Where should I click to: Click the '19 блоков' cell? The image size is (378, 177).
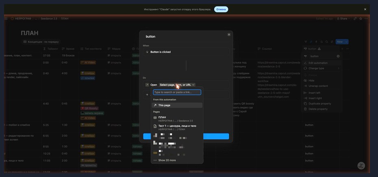68,55
